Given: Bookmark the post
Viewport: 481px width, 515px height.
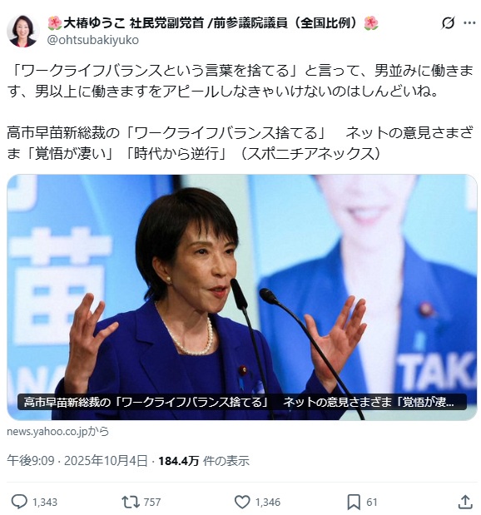Looking at the screenshot, I should tap(354, 502).
